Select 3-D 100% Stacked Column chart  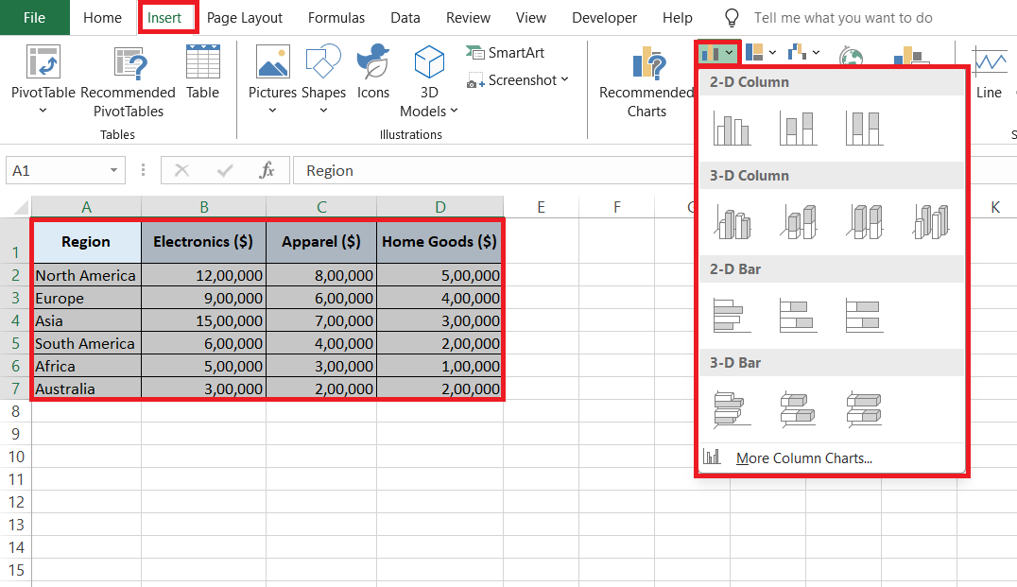point(865,222)
